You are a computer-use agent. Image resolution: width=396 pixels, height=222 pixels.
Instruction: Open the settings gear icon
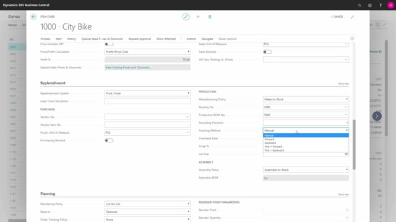[x=370, y=5]
